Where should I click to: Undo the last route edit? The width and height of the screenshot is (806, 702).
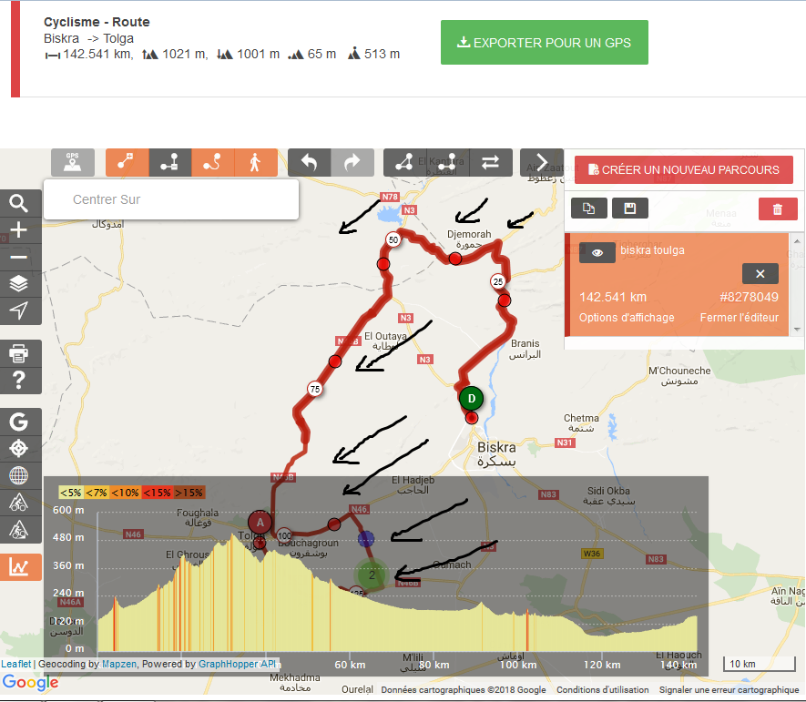tap(309, 162)
